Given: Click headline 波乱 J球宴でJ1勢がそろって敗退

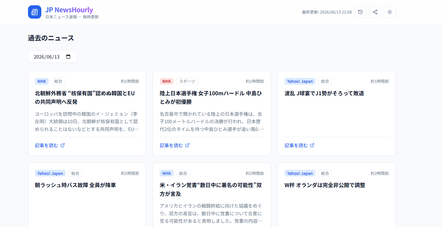Looking at the screenshot, I should (x=324, y=93).
